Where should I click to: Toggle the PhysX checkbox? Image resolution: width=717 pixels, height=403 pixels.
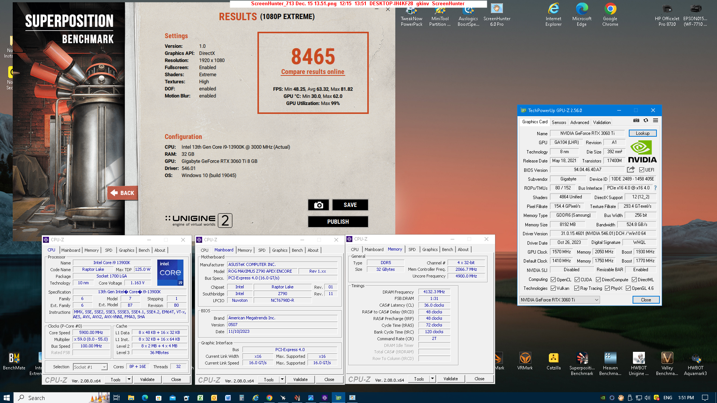608,288
